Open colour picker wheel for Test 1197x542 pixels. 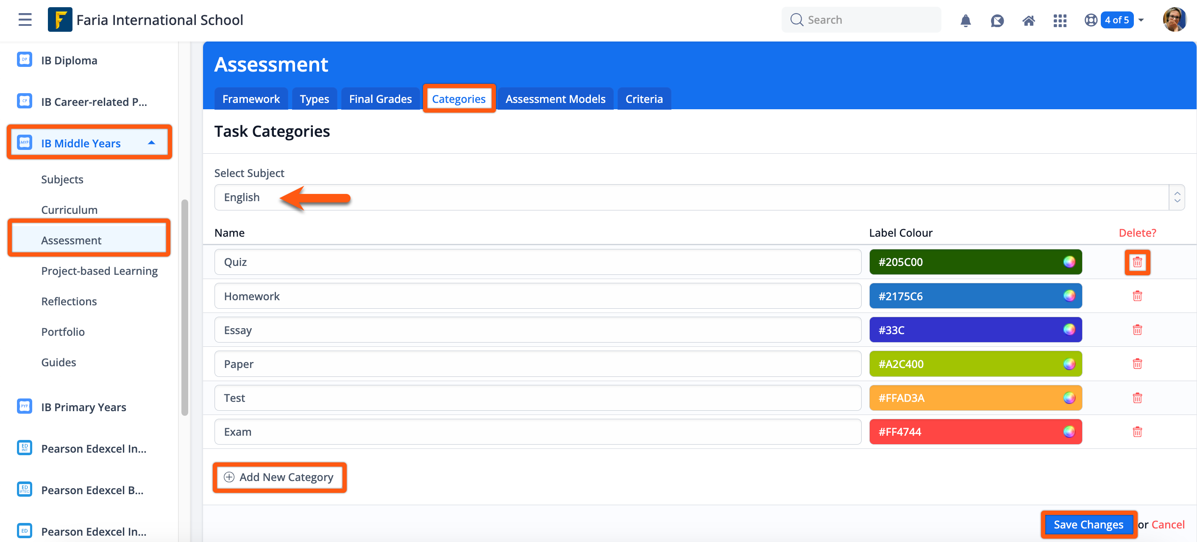(1069, 398)
